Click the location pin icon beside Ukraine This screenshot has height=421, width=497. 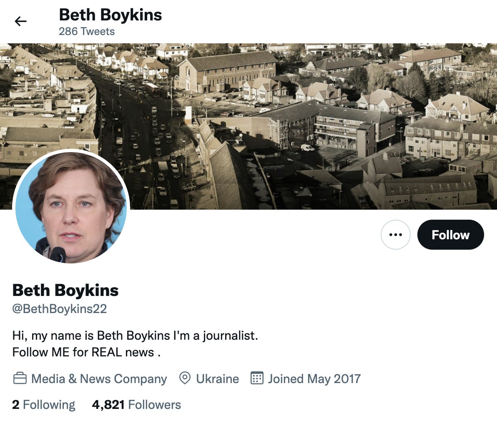tap(185, 378)
